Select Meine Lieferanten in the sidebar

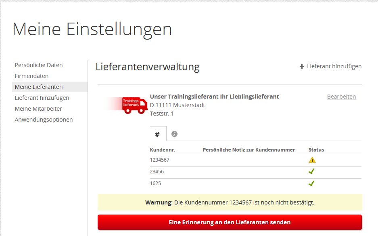39,87
